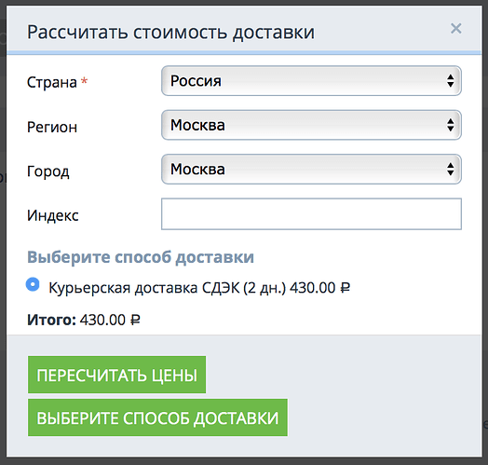Click the red required asterisk next to Страна

coord(84,81)
